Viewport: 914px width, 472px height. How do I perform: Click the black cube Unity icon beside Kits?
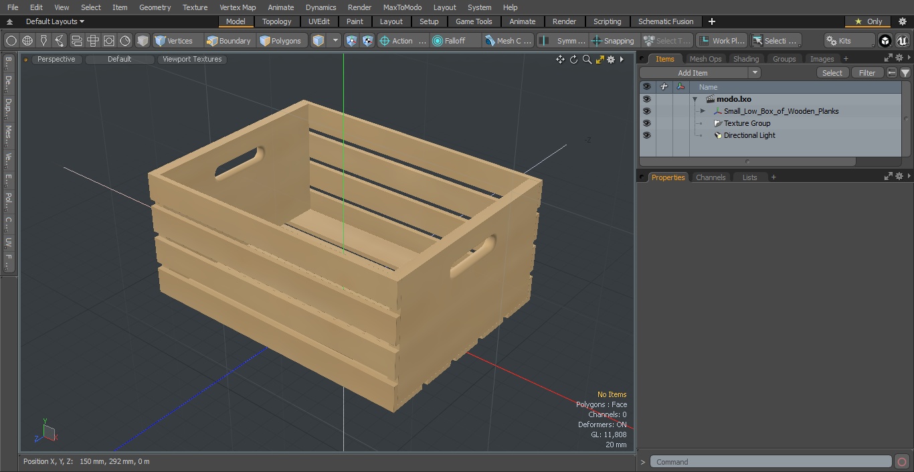885,41
